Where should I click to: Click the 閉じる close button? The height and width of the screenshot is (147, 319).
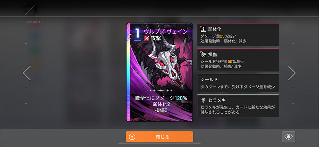[x=159, y=137]
